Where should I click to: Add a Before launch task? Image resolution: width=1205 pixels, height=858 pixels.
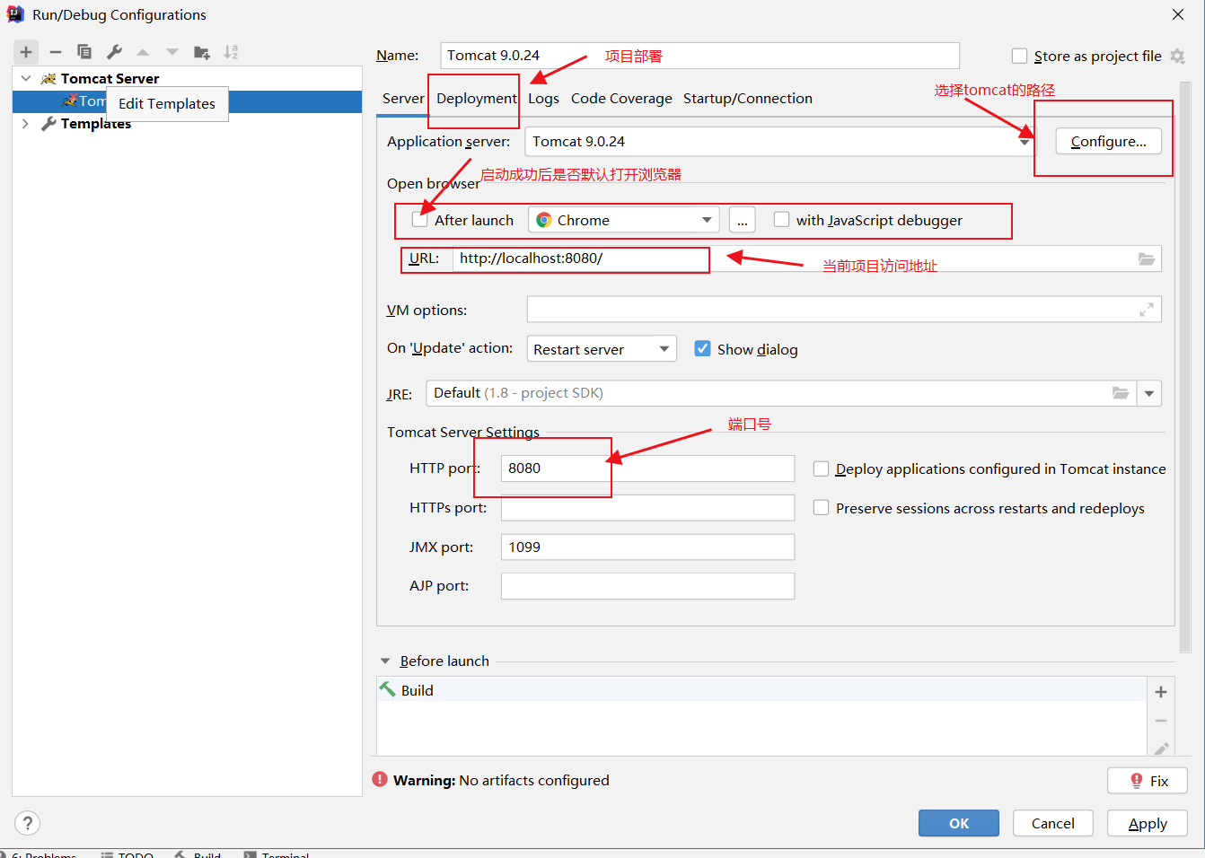coord(1161,692)
